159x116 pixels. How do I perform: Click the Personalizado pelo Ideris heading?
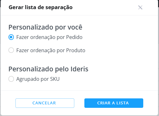coord(48,69)
